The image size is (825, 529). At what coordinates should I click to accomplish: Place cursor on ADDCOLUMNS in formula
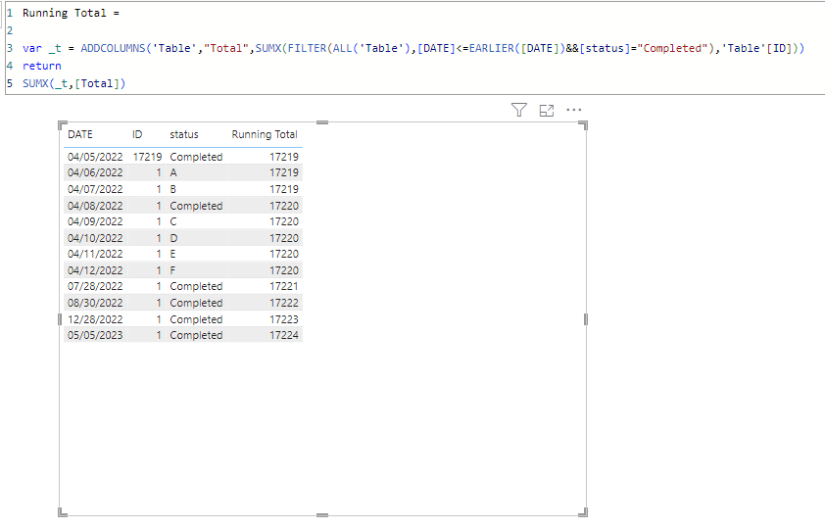pos(113,48)
